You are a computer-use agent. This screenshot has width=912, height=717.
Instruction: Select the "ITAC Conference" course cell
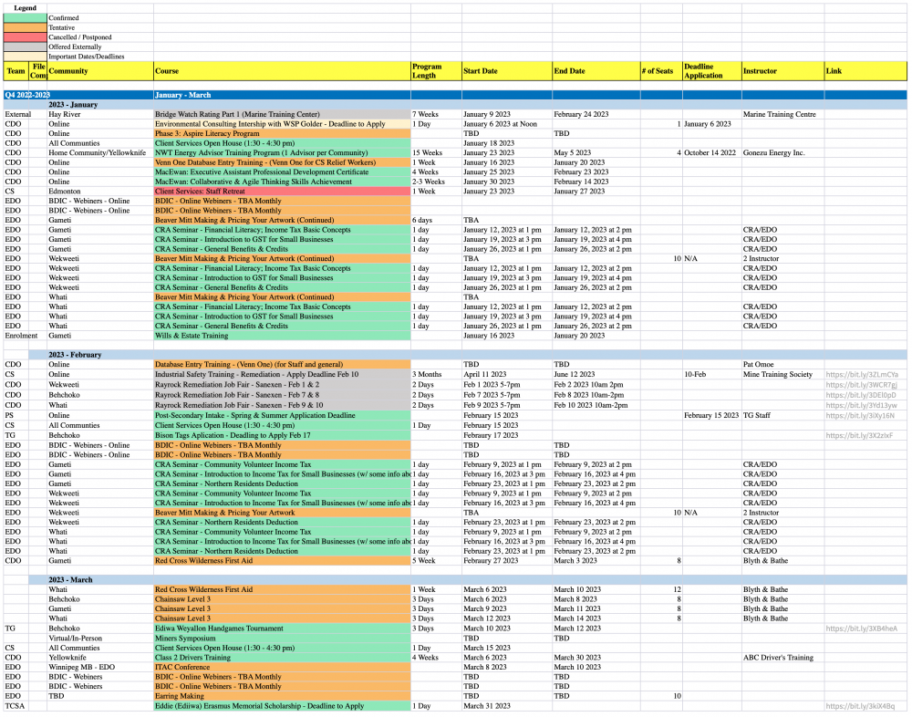point(282,668)
